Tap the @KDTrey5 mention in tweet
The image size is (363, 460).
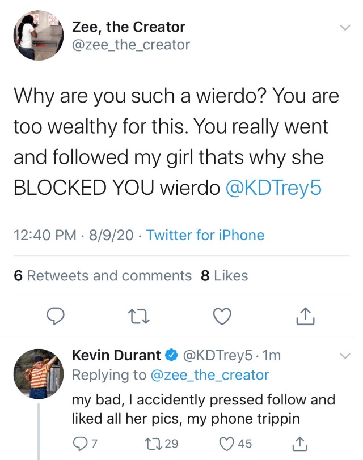point(273,188)
